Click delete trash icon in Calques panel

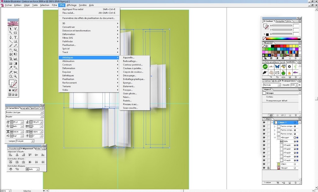pyautogui.click(x=295, y=183)
